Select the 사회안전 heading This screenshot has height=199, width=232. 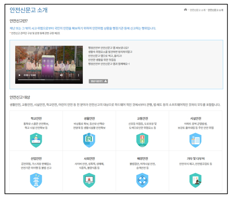[x=89, y=158]
